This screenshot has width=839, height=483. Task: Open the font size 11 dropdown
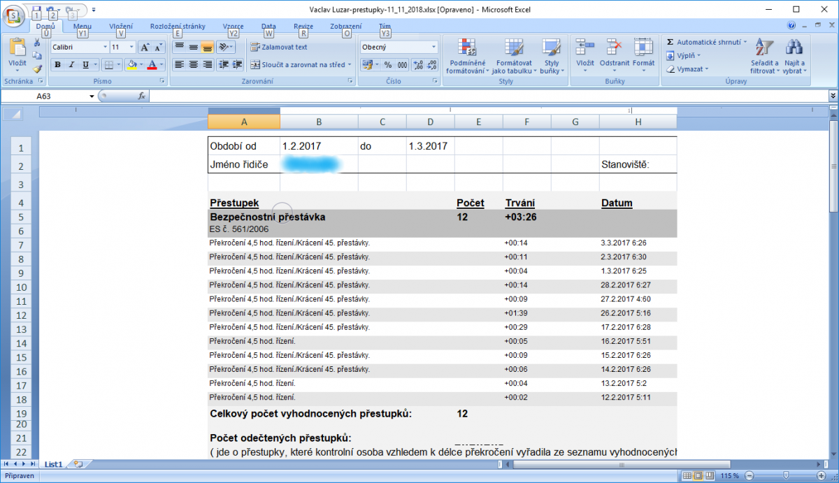(132, 47)
